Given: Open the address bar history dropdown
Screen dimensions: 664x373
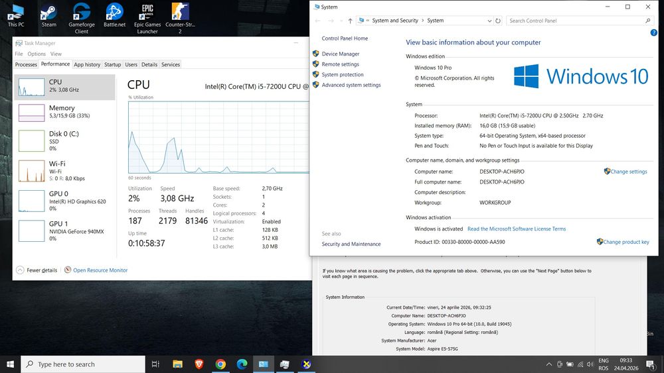Looking at the screenshot, I should (x=489, y=21).
